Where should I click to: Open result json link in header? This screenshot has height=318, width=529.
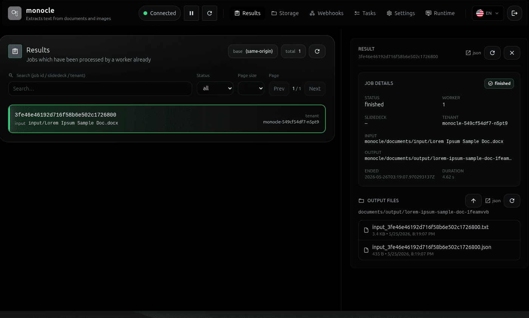[x=473, y=53]
